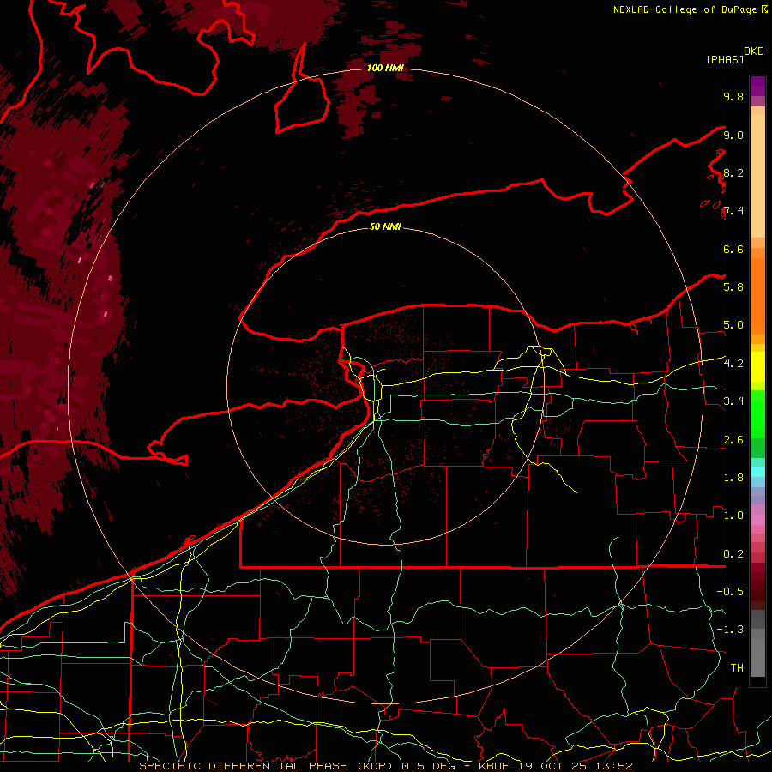The image size is (772, 772).
Task: Click the 'SPECIFIC DIFFERENTIAL PHASE (KDP)' caption
Action: pyautogui.click(x=268, y=766)
